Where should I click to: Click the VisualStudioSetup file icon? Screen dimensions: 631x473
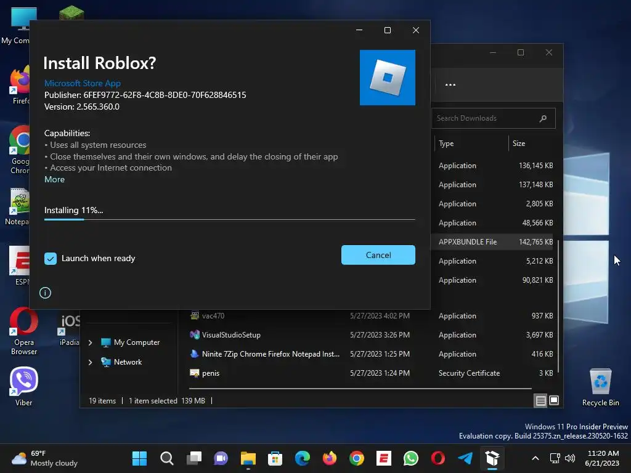coord(194,334)
